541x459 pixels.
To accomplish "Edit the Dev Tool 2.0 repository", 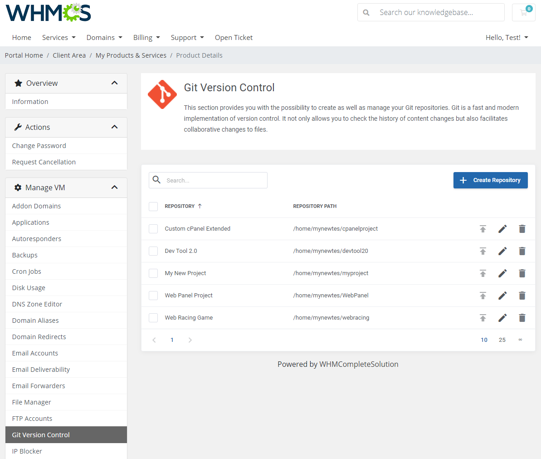I will pyautogui.click(x=502, y=251).
